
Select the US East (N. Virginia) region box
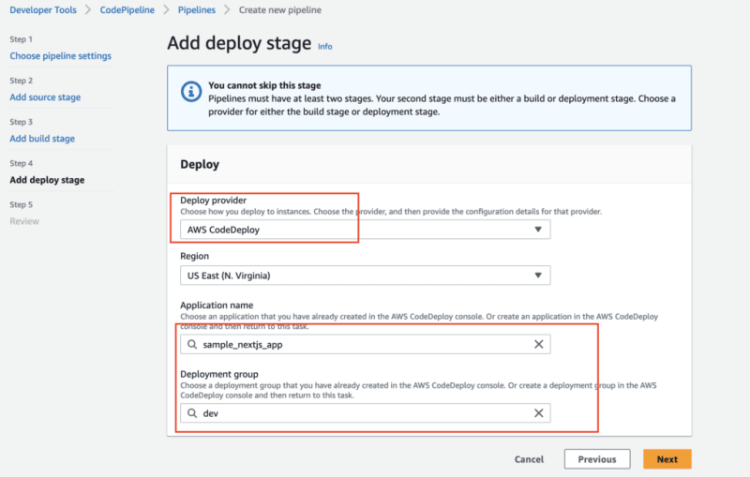(365, 276)
